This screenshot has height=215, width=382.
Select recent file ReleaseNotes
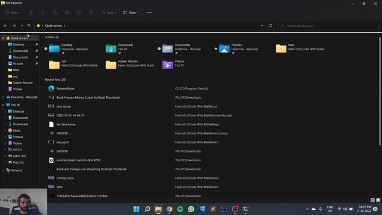coord(65,88)
